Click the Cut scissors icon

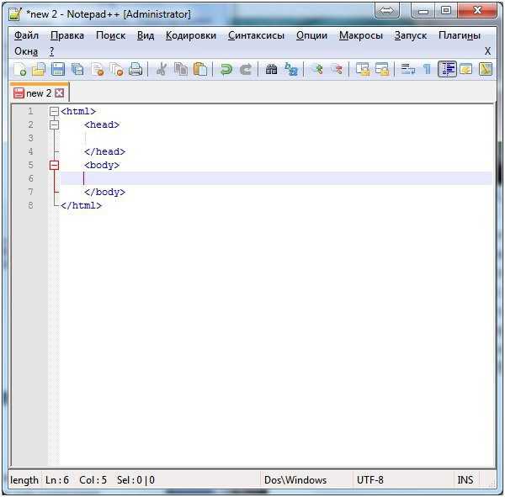point(162,69)
